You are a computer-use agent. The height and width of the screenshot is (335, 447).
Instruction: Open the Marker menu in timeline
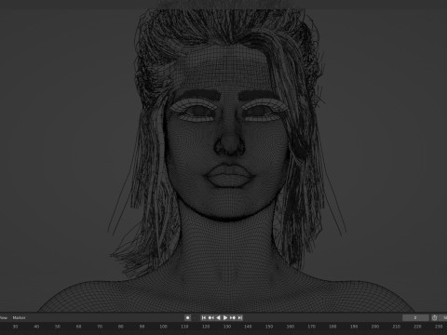(x=19, y=317)
